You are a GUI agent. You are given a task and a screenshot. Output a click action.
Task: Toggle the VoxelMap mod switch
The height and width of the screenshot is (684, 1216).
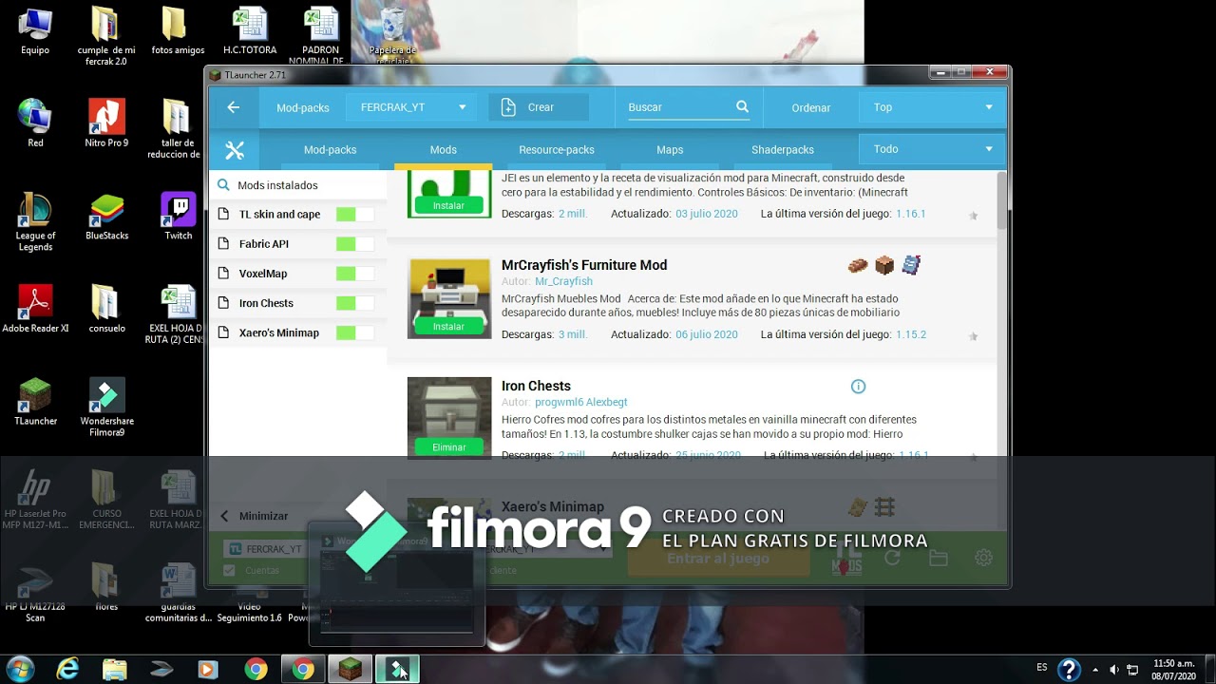pyautogui.click(x=354, y=274)
